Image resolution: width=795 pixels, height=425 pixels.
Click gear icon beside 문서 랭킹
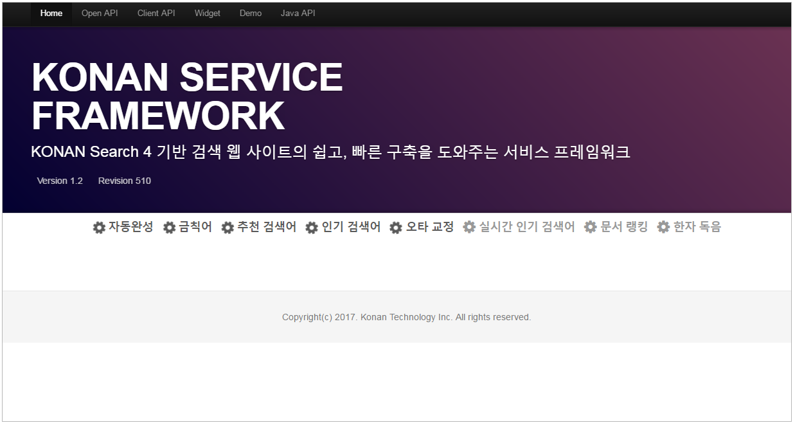click(x=590, y=227)
